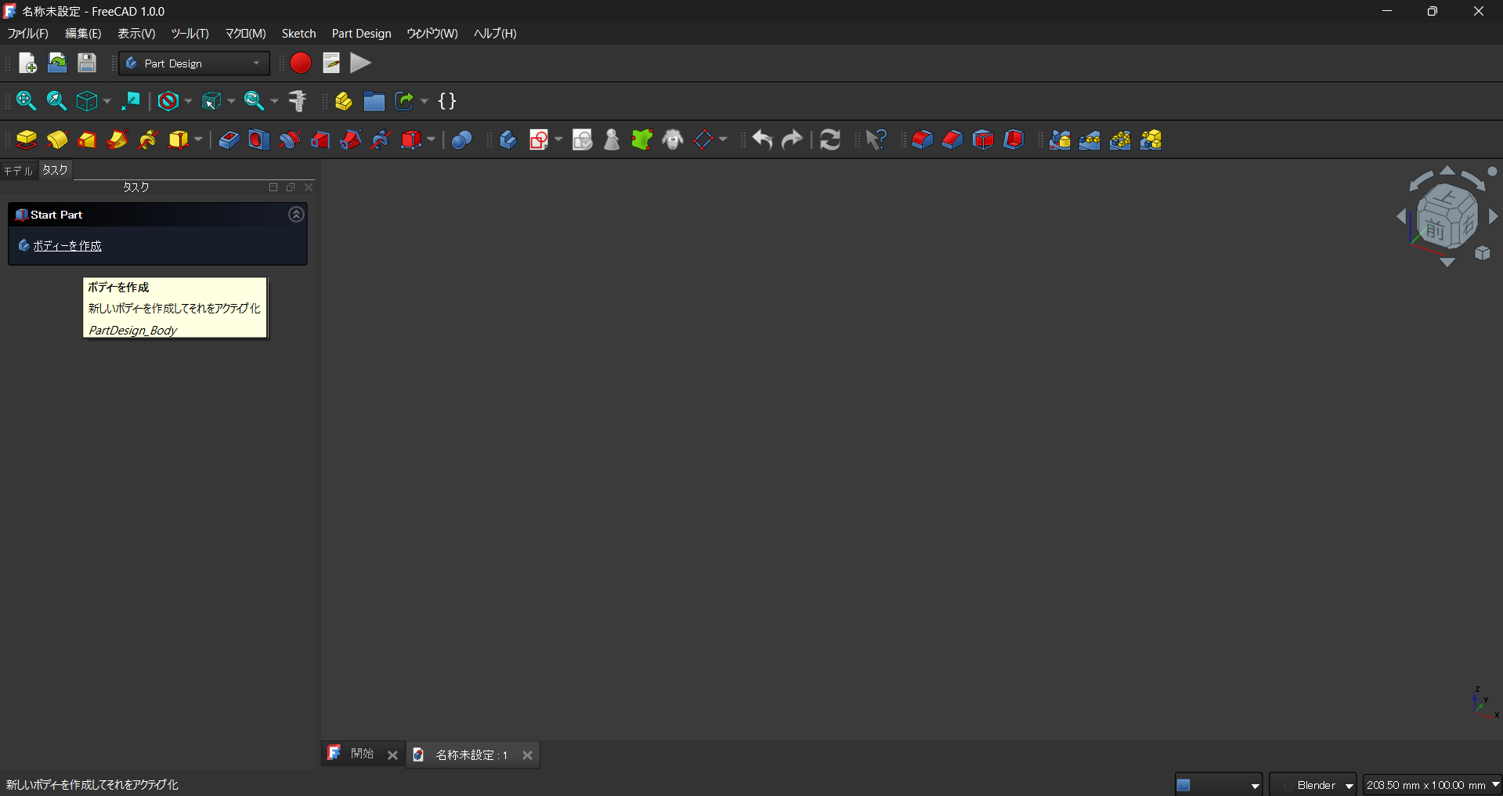Viewport: 1503px width, 796px height.
Task: Select the Subtractive Pipe tool
Action: (x=351, y=140)
